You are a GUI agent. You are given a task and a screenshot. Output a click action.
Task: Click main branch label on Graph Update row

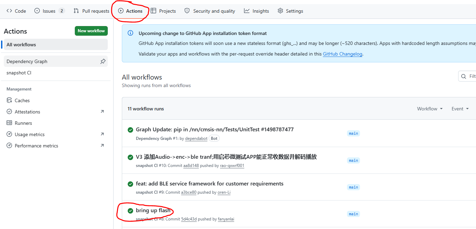coord(353,133)
